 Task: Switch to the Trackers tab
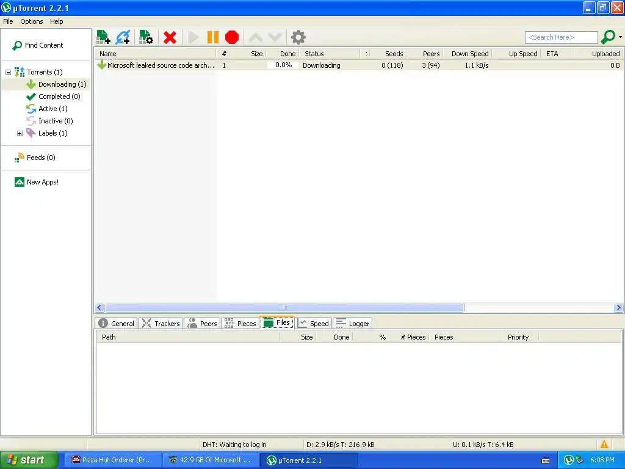[161, 324]
